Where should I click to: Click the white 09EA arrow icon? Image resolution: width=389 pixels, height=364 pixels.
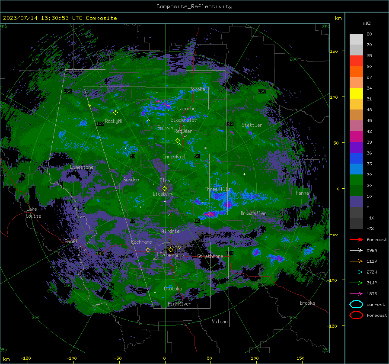[x=356, y=250]
